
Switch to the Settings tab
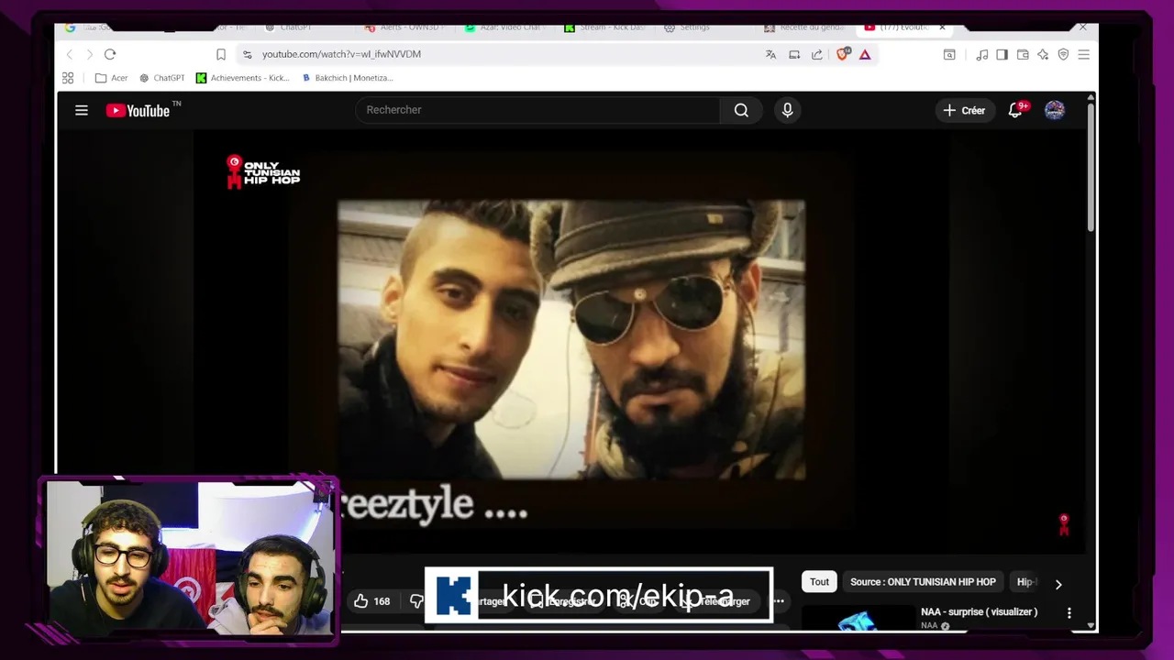(x=688, y=27)
